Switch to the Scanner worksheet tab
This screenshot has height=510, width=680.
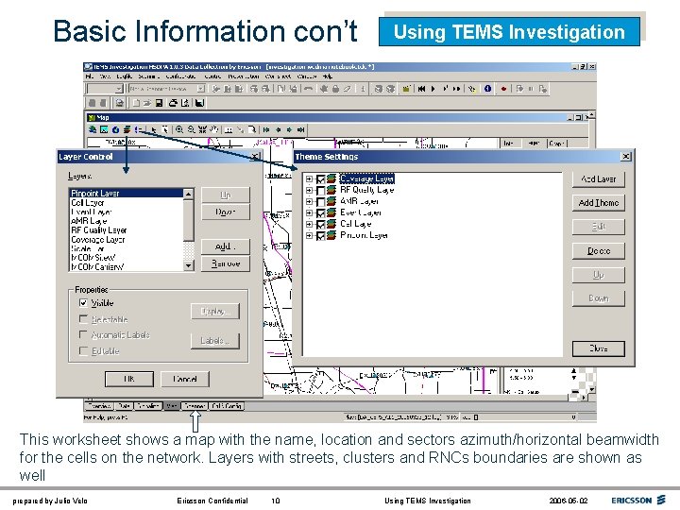click(194, 406)
